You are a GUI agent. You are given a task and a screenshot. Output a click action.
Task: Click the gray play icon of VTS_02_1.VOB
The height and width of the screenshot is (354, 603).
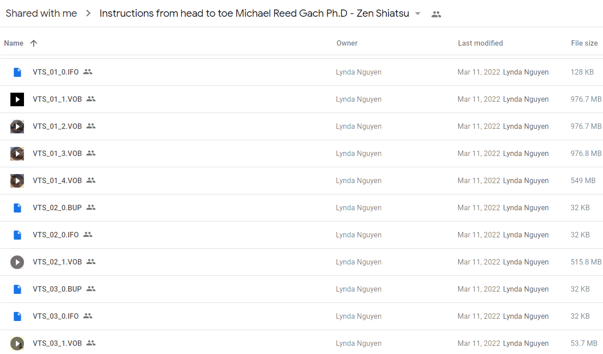click(17, 262)
